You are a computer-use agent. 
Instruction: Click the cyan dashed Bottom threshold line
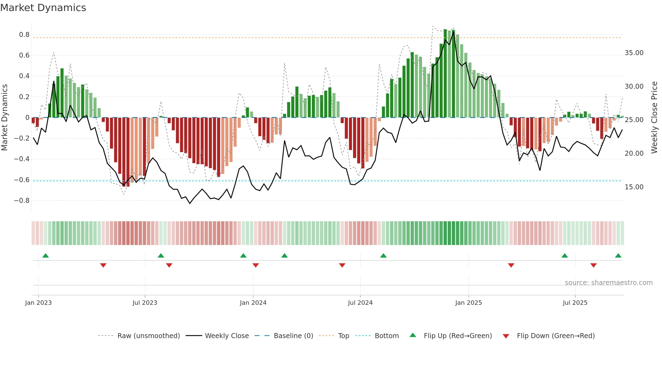tap(327, 181)
